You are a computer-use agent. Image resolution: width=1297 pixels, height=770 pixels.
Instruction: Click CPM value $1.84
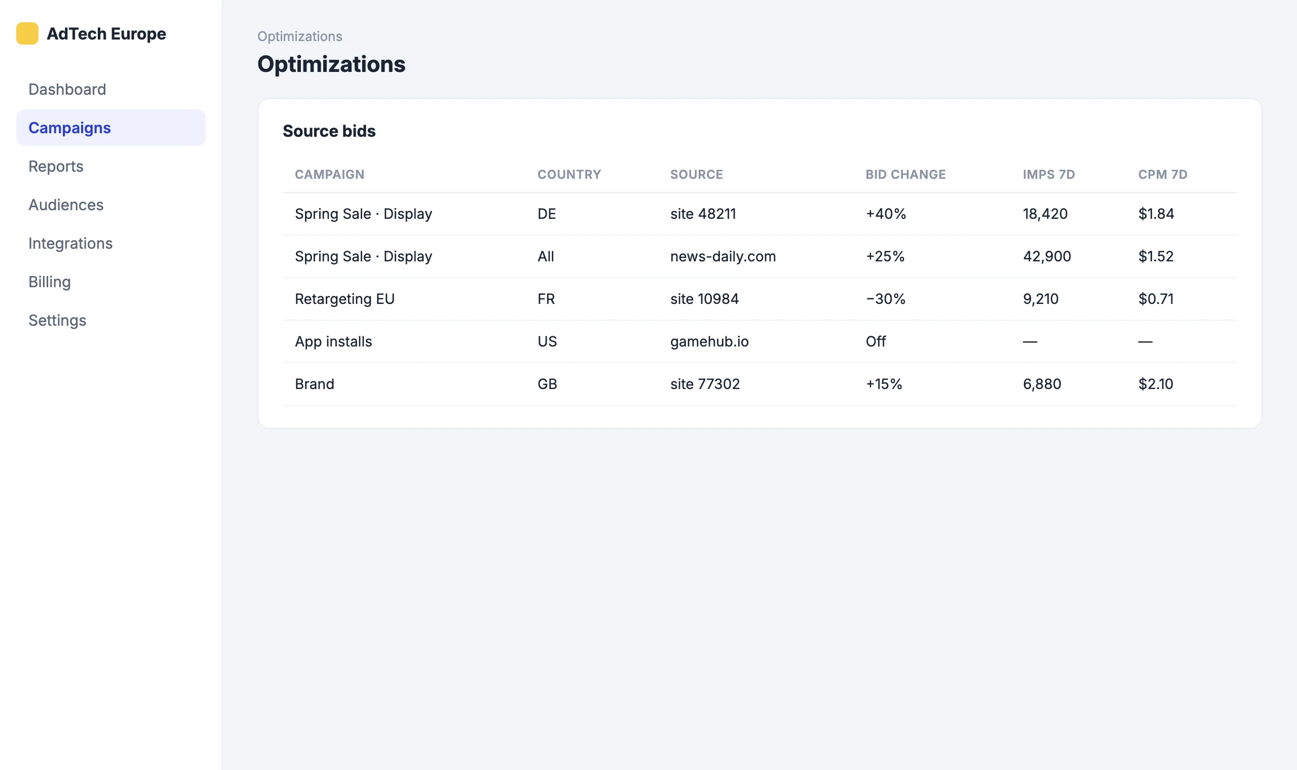[1156, 214]
